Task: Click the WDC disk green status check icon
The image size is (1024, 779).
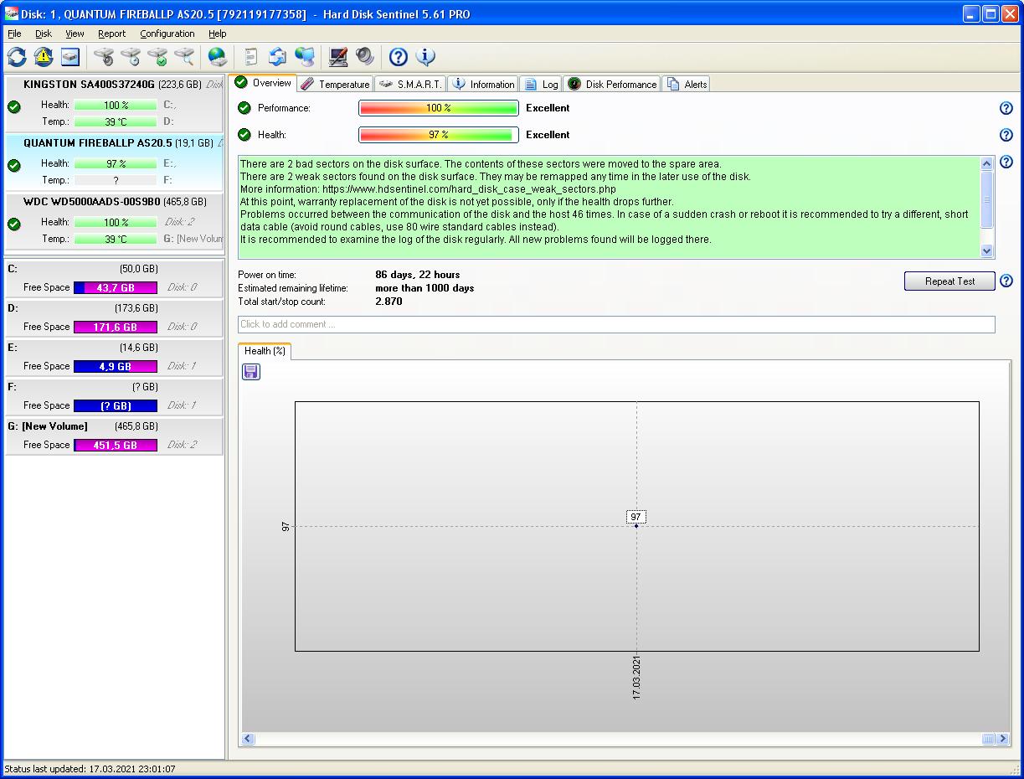Action: point(14,224)
